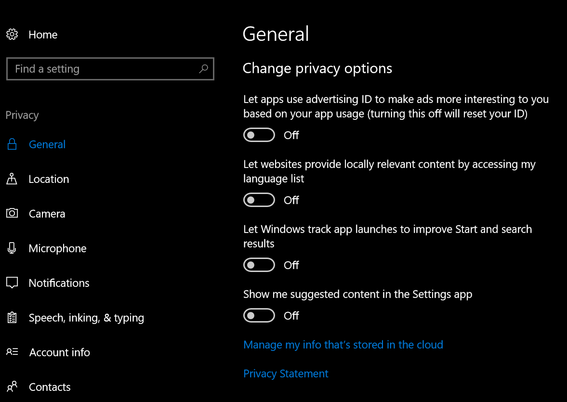Click the Notifications speech bubble icon
The image size is (567, 402).
(12, 283)
